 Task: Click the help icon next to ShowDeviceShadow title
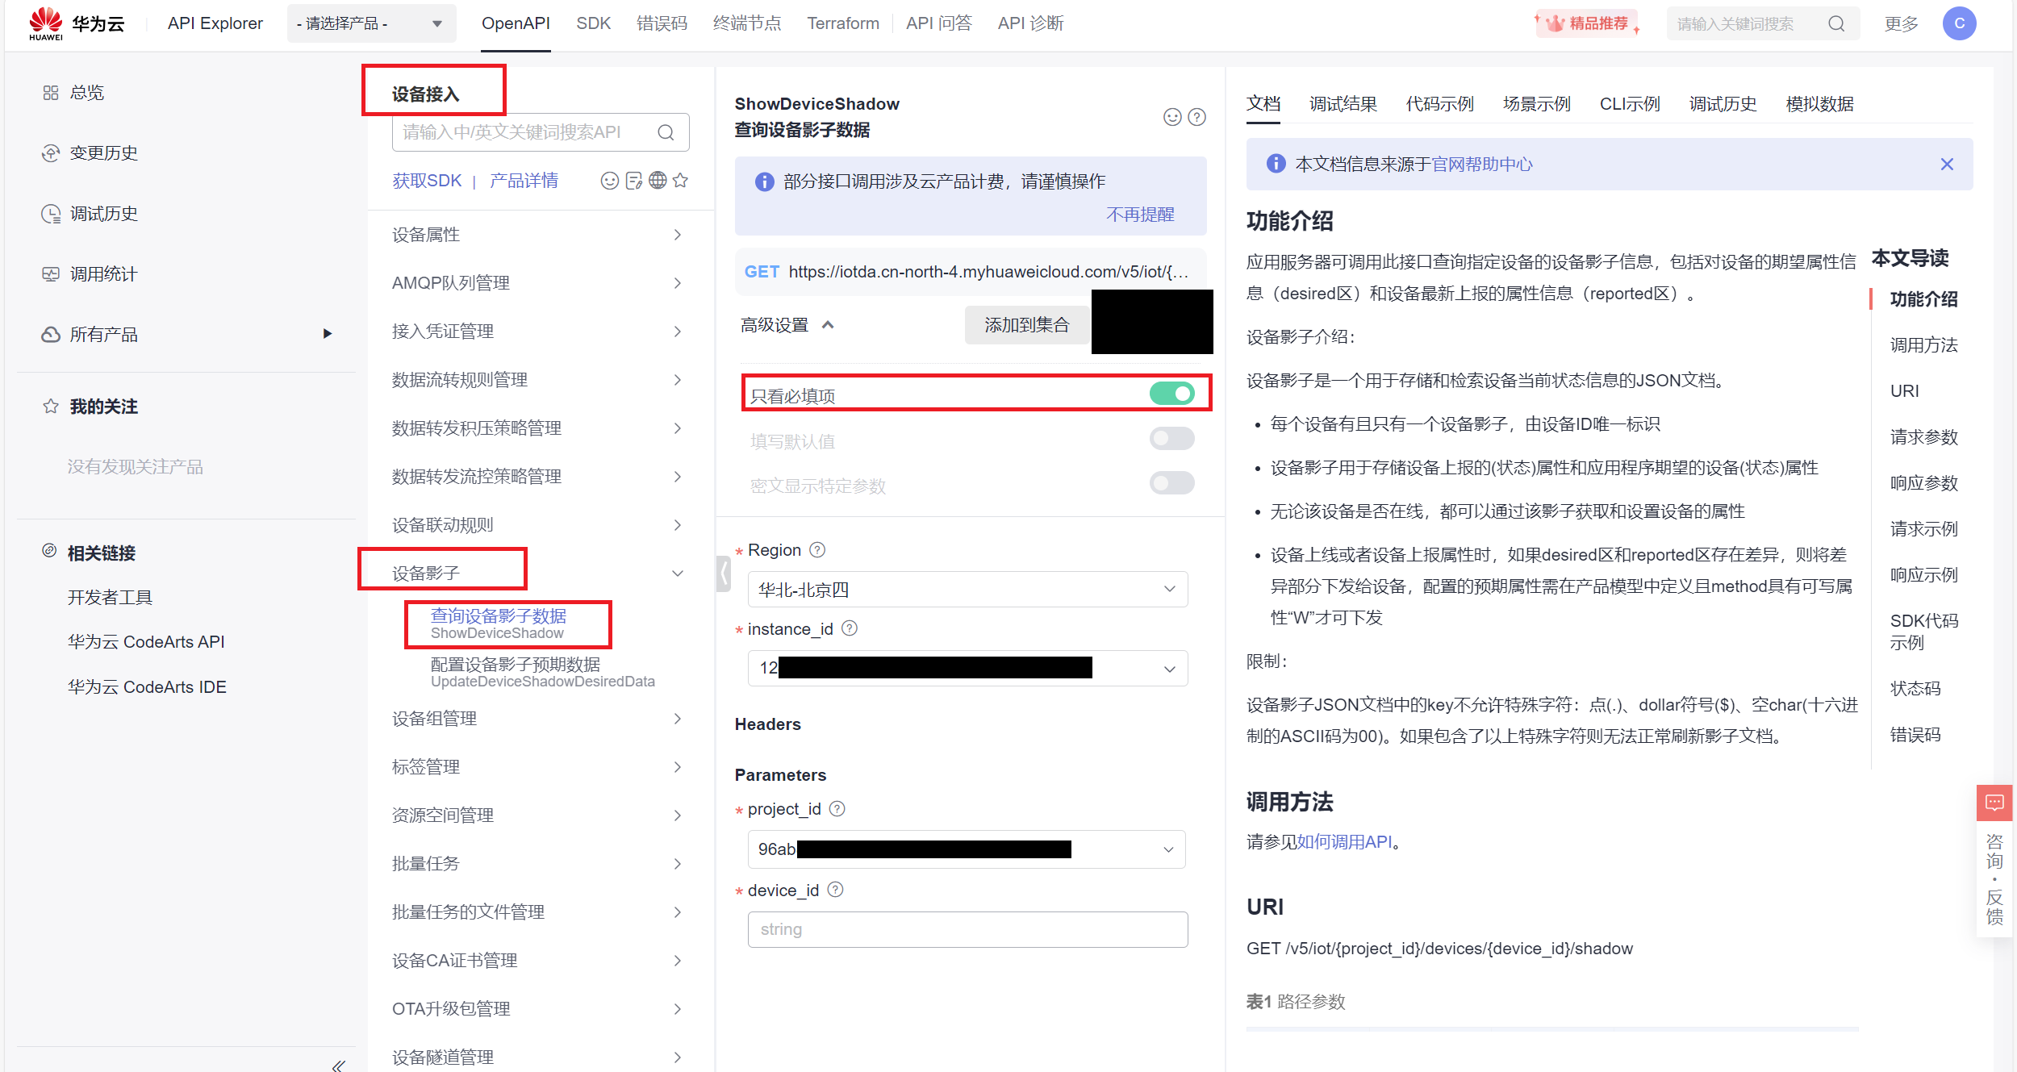1197,117
